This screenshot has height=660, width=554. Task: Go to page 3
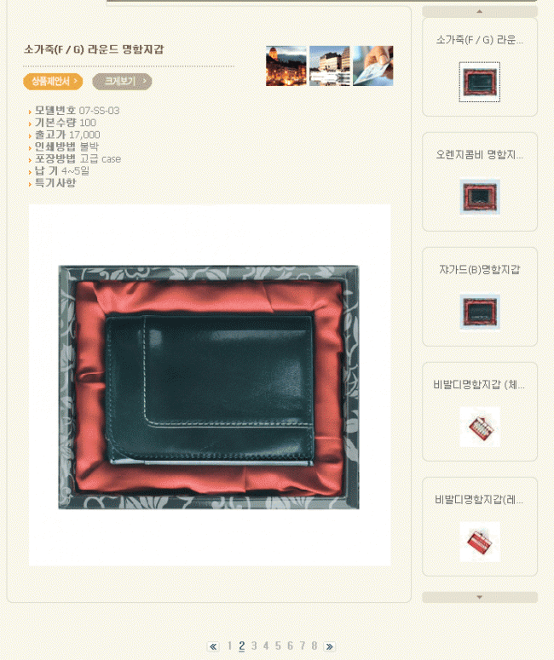pos(254,646)
